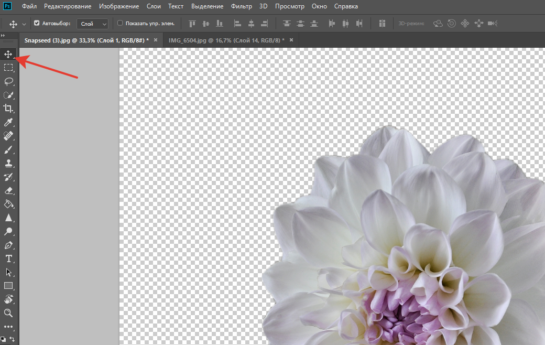
Task: Click the 3D roll icon
Action: [x=452, y=24]
